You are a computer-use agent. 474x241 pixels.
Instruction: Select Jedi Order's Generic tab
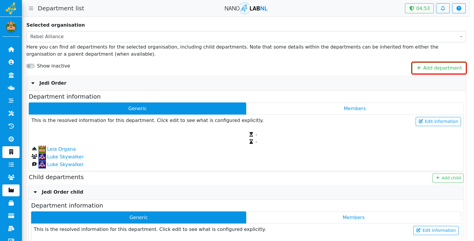click(137, 108)
